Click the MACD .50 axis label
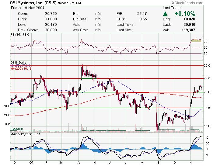213x166 pixels. [207, 144]
